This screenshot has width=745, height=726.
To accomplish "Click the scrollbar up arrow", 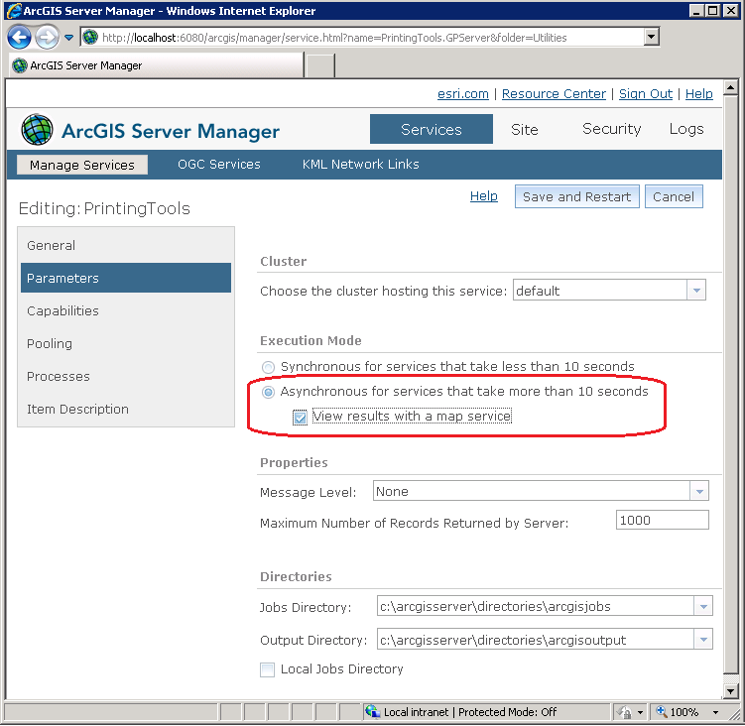I will (731, 87).
